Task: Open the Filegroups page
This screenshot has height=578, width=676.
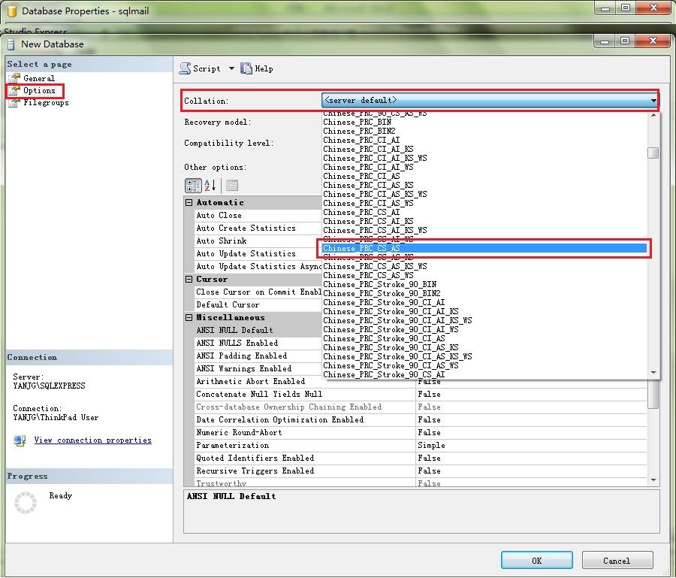Action: pos(46,103)
